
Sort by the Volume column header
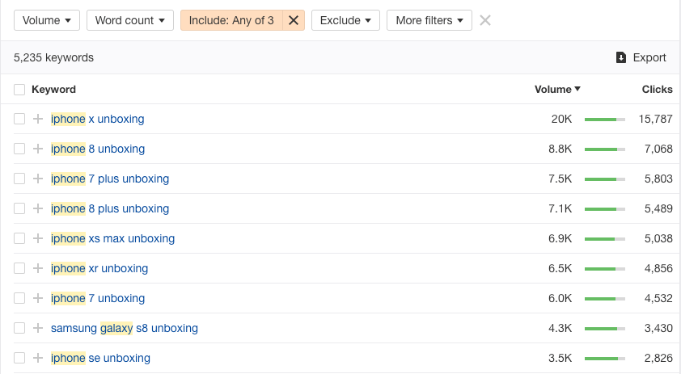[557, 90]
